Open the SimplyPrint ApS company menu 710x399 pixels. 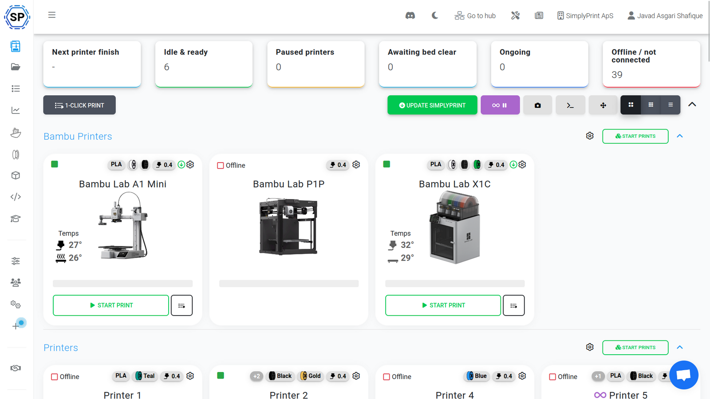(585, 16)
